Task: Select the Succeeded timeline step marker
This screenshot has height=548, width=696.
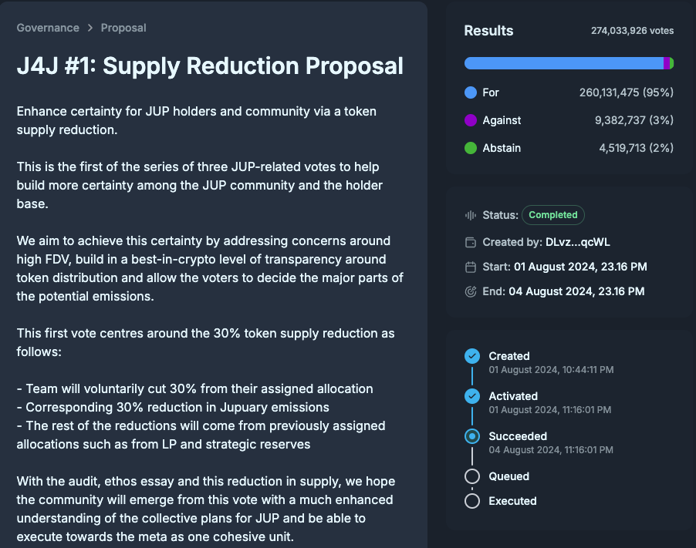Action: [x=472, y=436]
